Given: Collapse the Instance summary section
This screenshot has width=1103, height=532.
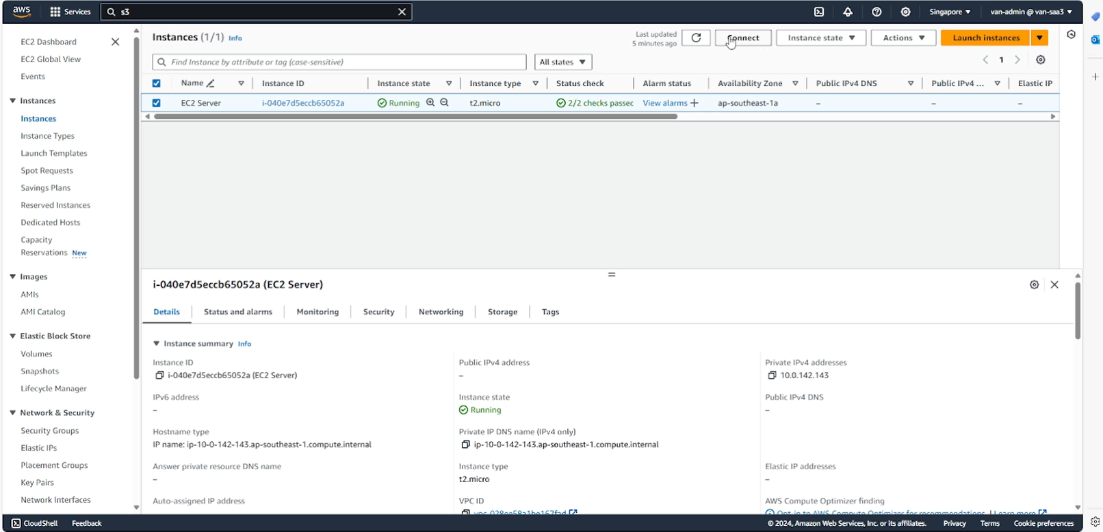Looking at the screenshot, I should click(x=156, y=343).
